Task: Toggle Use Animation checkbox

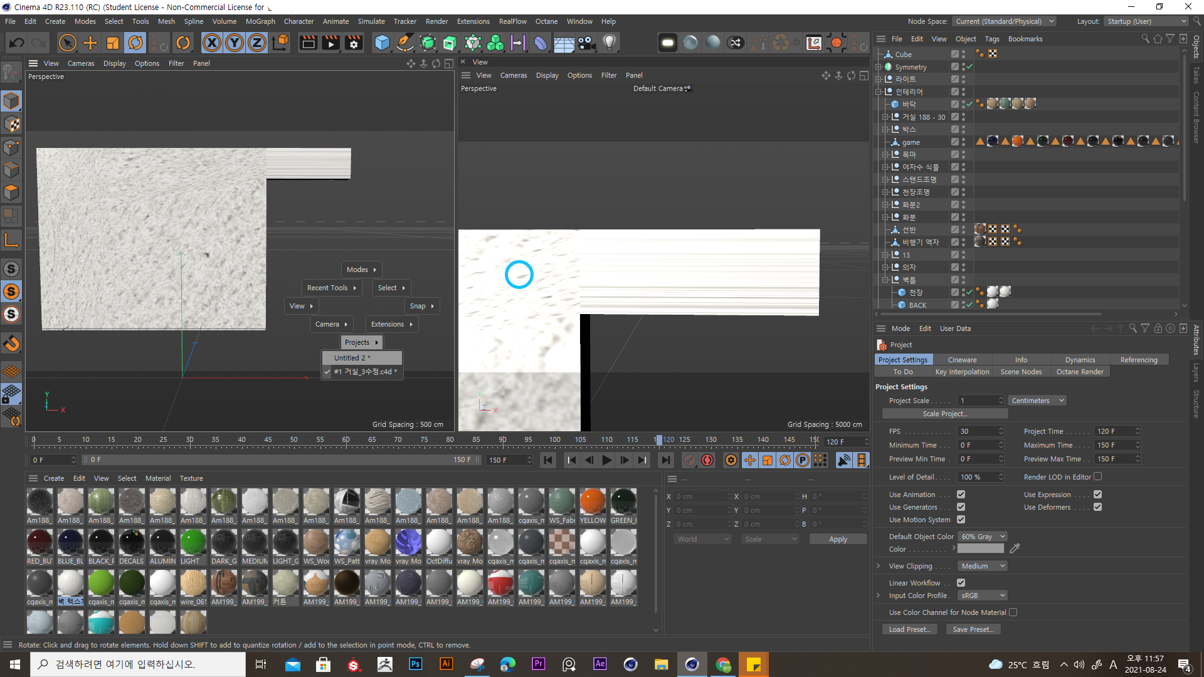Action: point(961,495)
